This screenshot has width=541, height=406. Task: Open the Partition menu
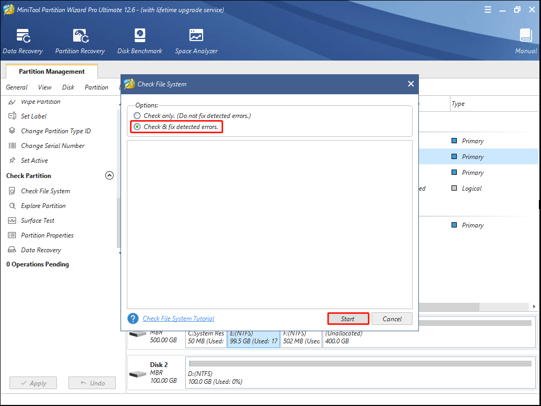[97, 87]
